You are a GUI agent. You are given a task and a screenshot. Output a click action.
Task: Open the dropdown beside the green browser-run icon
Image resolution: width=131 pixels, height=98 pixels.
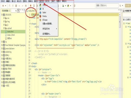click(65, 6)
